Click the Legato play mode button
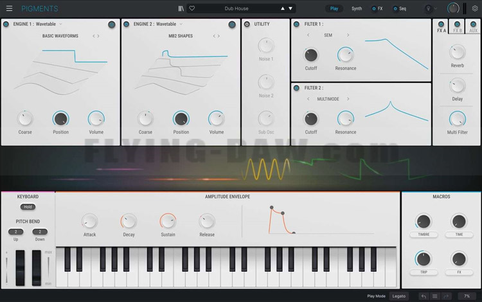 click(x=398, y=296)
